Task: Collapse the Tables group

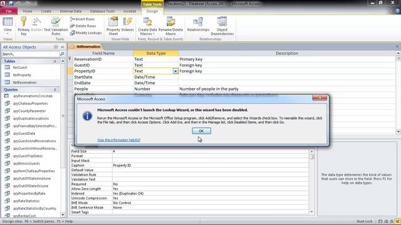Action: pos(55,61)
